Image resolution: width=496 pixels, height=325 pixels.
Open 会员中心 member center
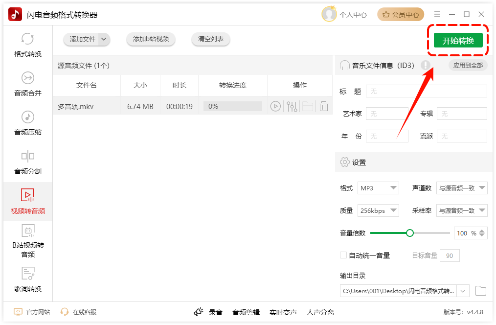(401, 14)
